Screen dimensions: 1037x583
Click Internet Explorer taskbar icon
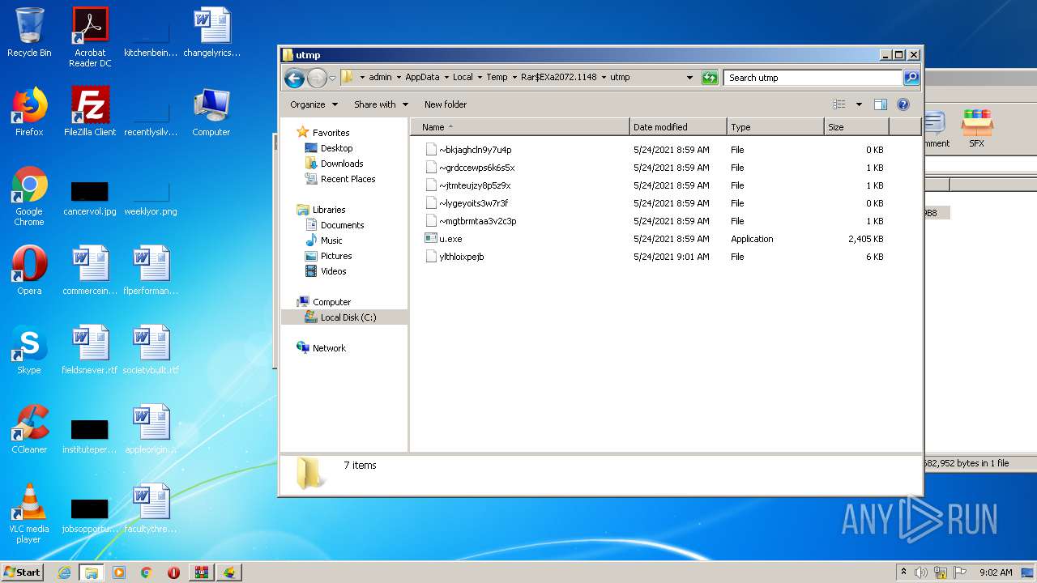(64, 572)
